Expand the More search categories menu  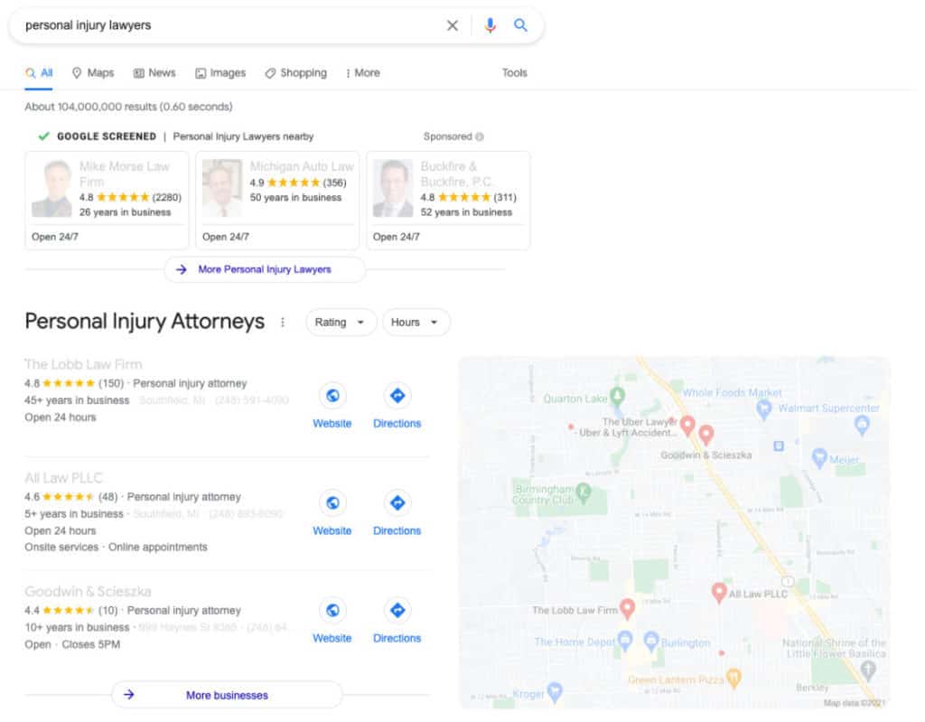point(363,73)
